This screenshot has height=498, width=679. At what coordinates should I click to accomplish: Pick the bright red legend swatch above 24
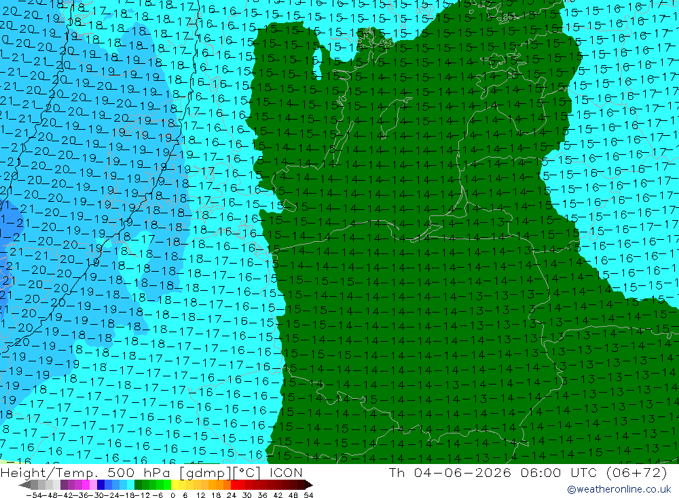[234, 485]
